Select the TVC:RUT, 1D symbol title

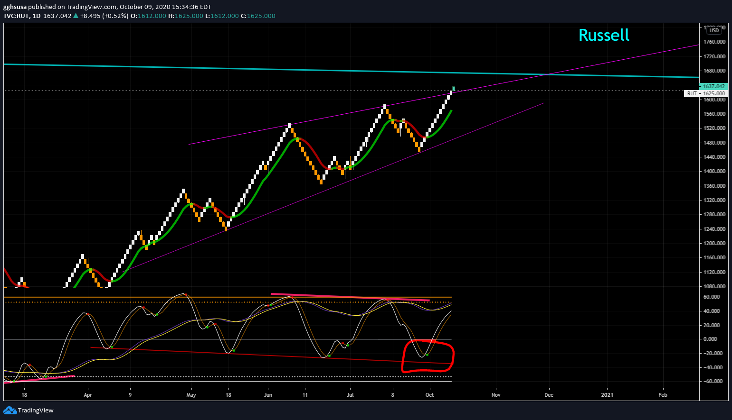click(22, 16)
